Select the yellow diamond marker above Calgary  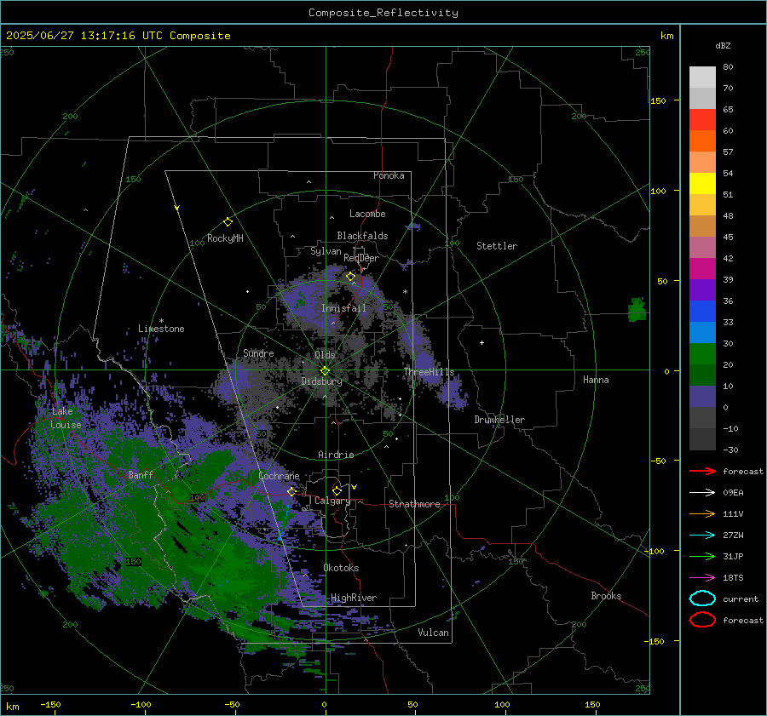pos(337,490)
